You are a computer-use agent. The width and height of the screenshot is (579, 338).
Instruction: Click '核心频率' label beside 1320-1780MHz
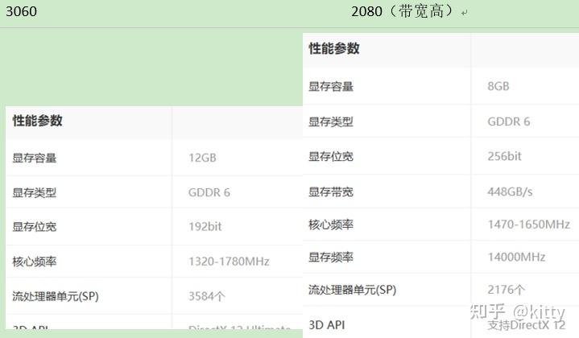(x=35, y=262)
